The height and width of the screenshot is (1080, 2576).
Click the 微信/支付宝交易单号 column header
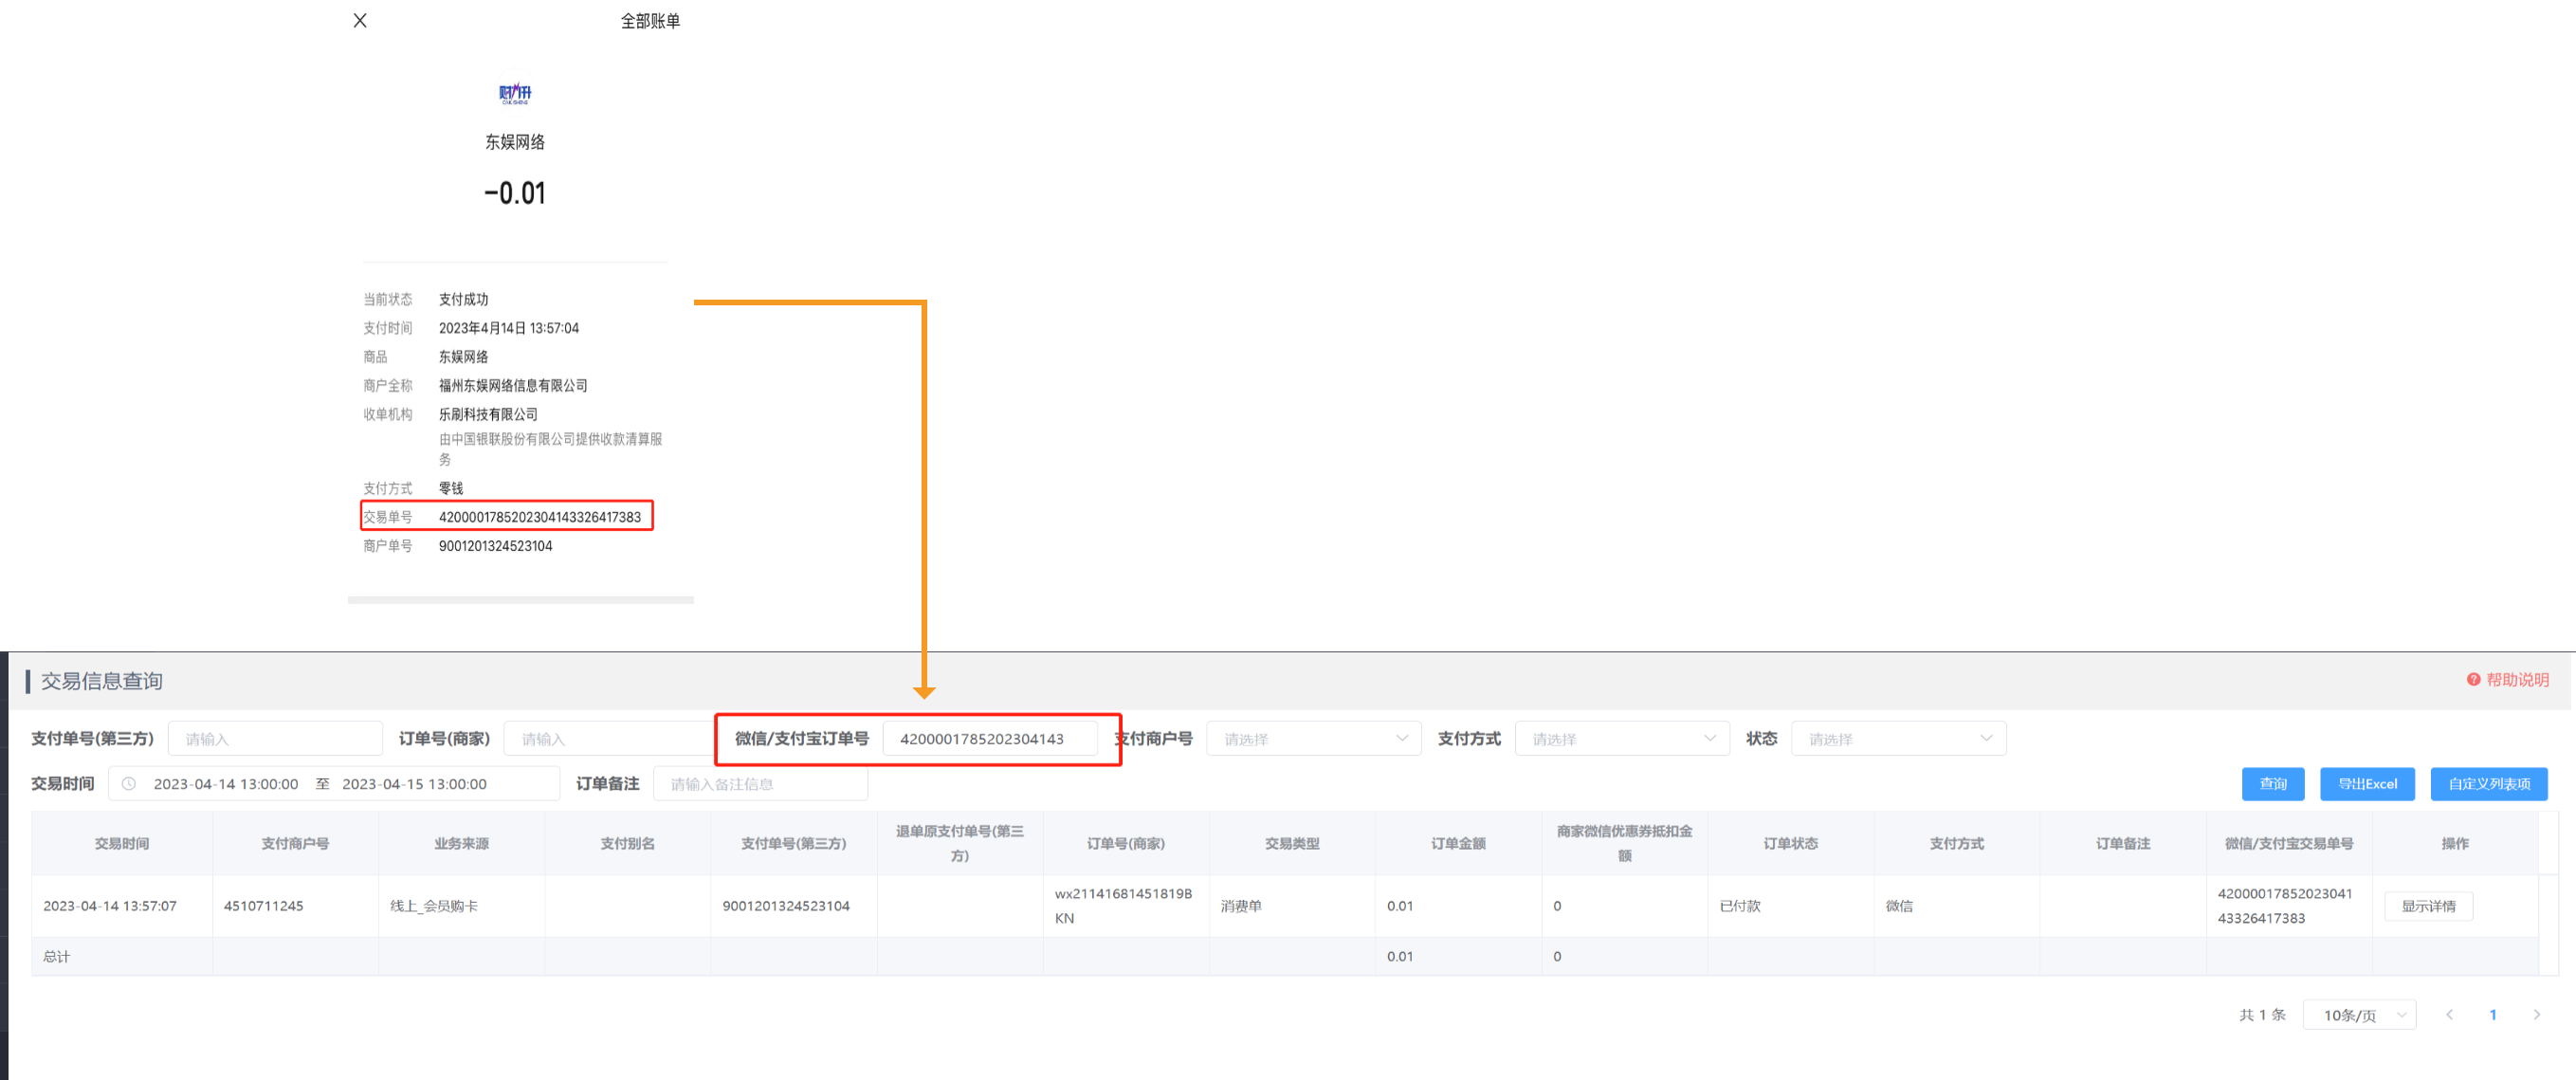point(2288,844)
